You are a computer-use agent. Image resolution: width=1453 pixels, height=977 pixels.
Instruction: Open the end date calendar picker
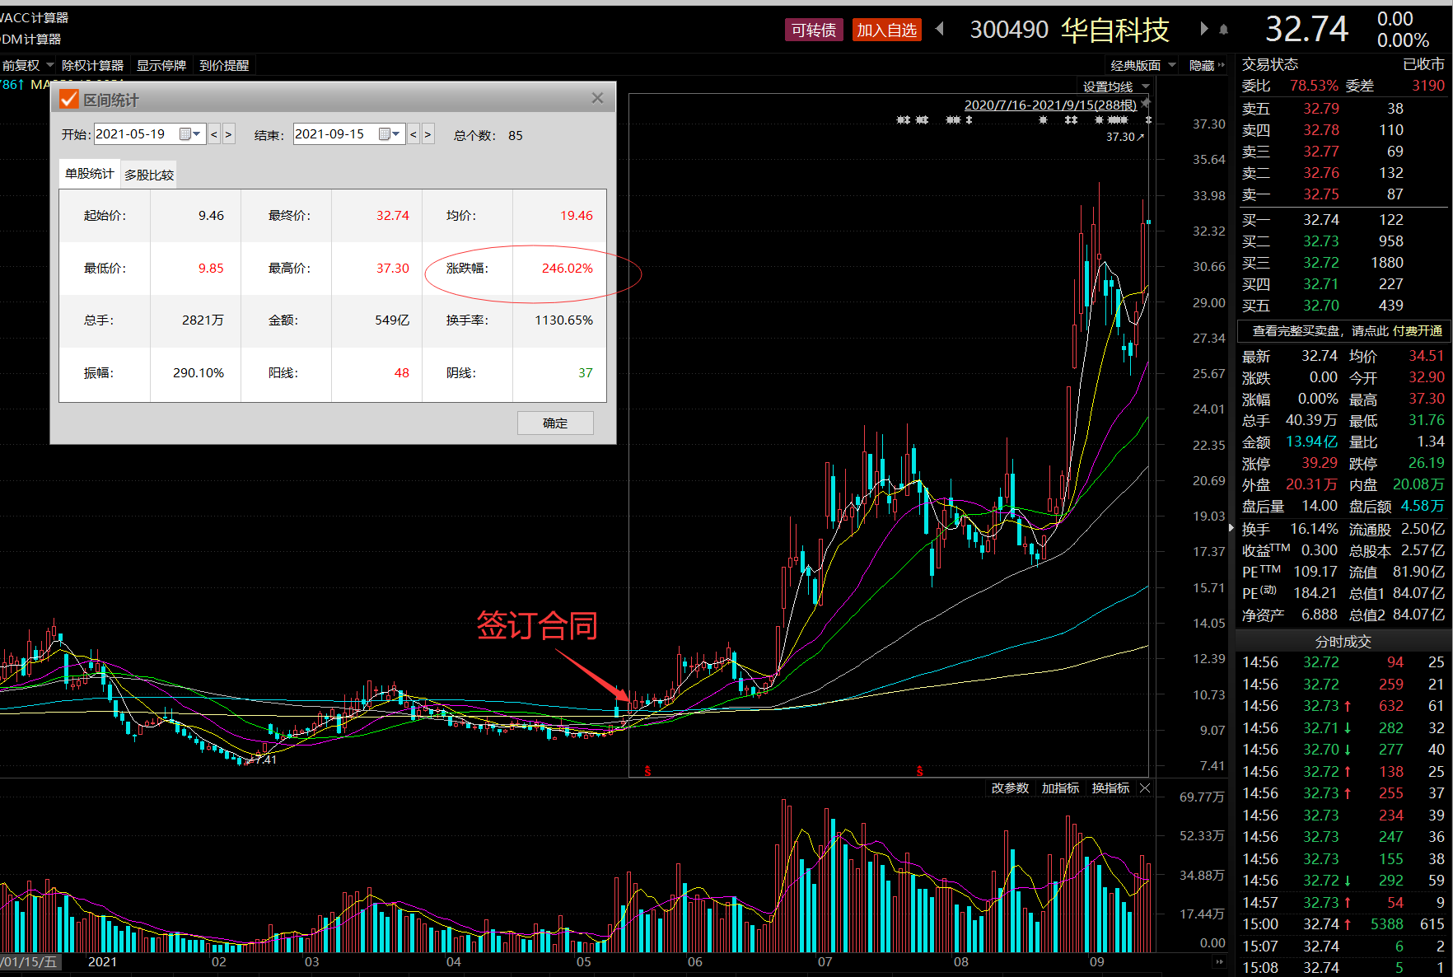[390, 134]
